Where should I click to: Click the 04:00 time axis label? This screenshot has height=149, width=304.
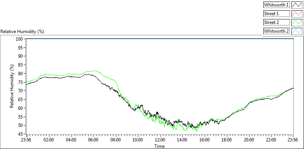(71, 140)
